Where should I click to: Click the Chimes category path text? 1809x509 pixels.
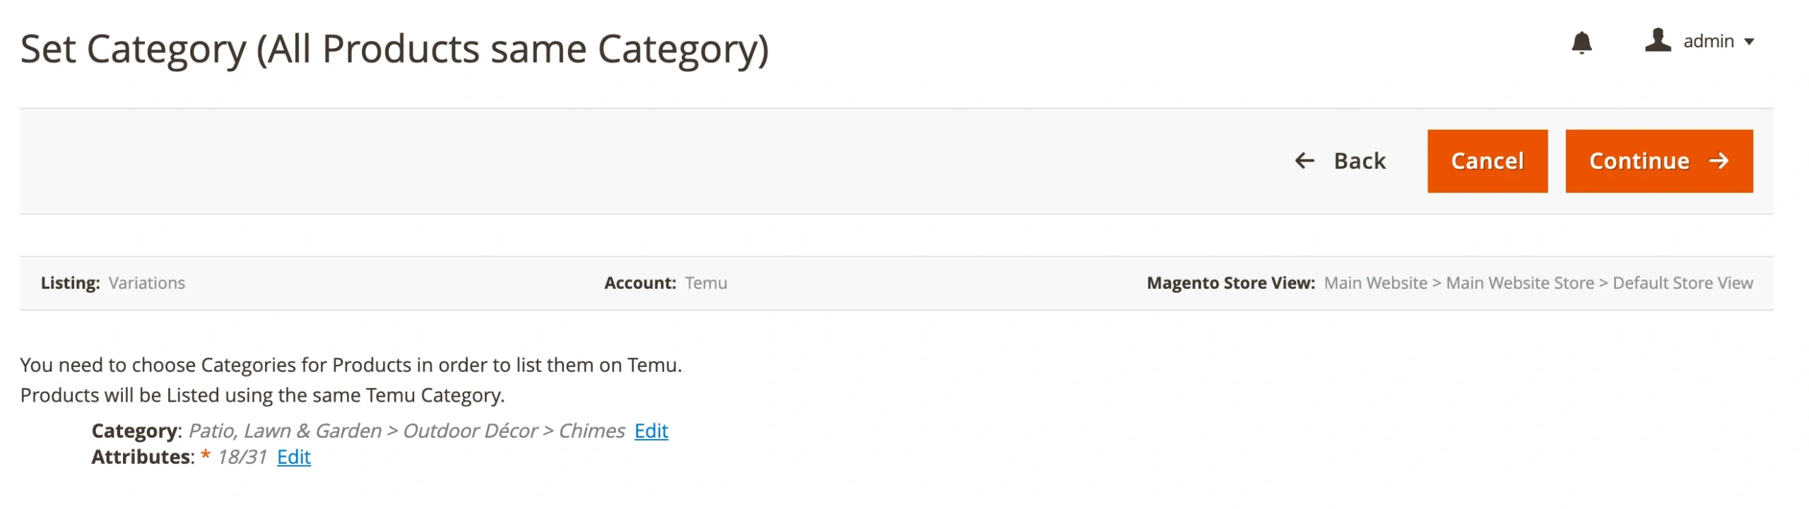pos(591,431)
